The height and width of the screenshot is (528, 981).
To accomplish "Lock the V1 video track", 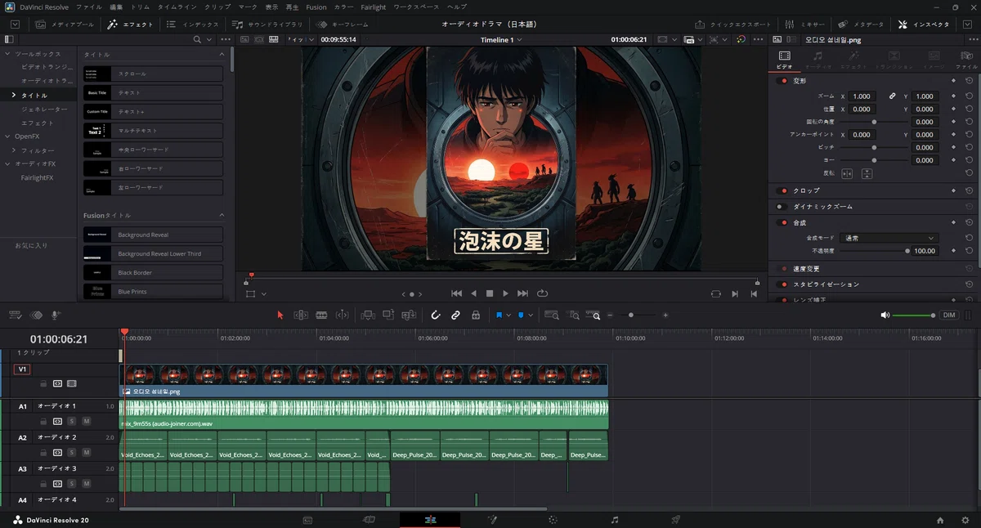I will pos(43,383).
